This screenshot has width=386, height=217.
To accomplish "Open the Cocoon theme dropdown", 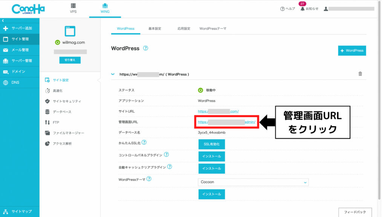I will click(253, 182).
